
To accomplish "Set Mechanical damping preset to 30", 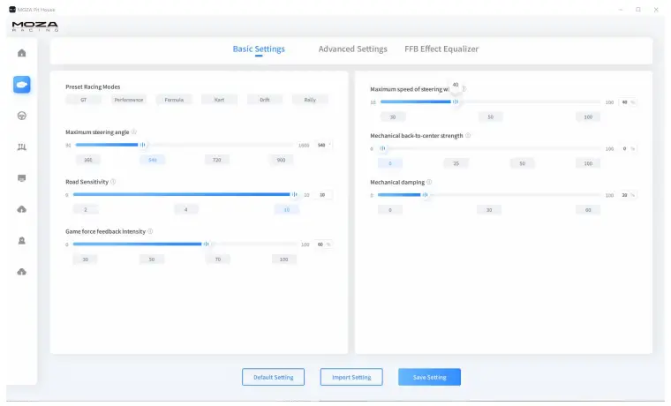I will point(489,210).
